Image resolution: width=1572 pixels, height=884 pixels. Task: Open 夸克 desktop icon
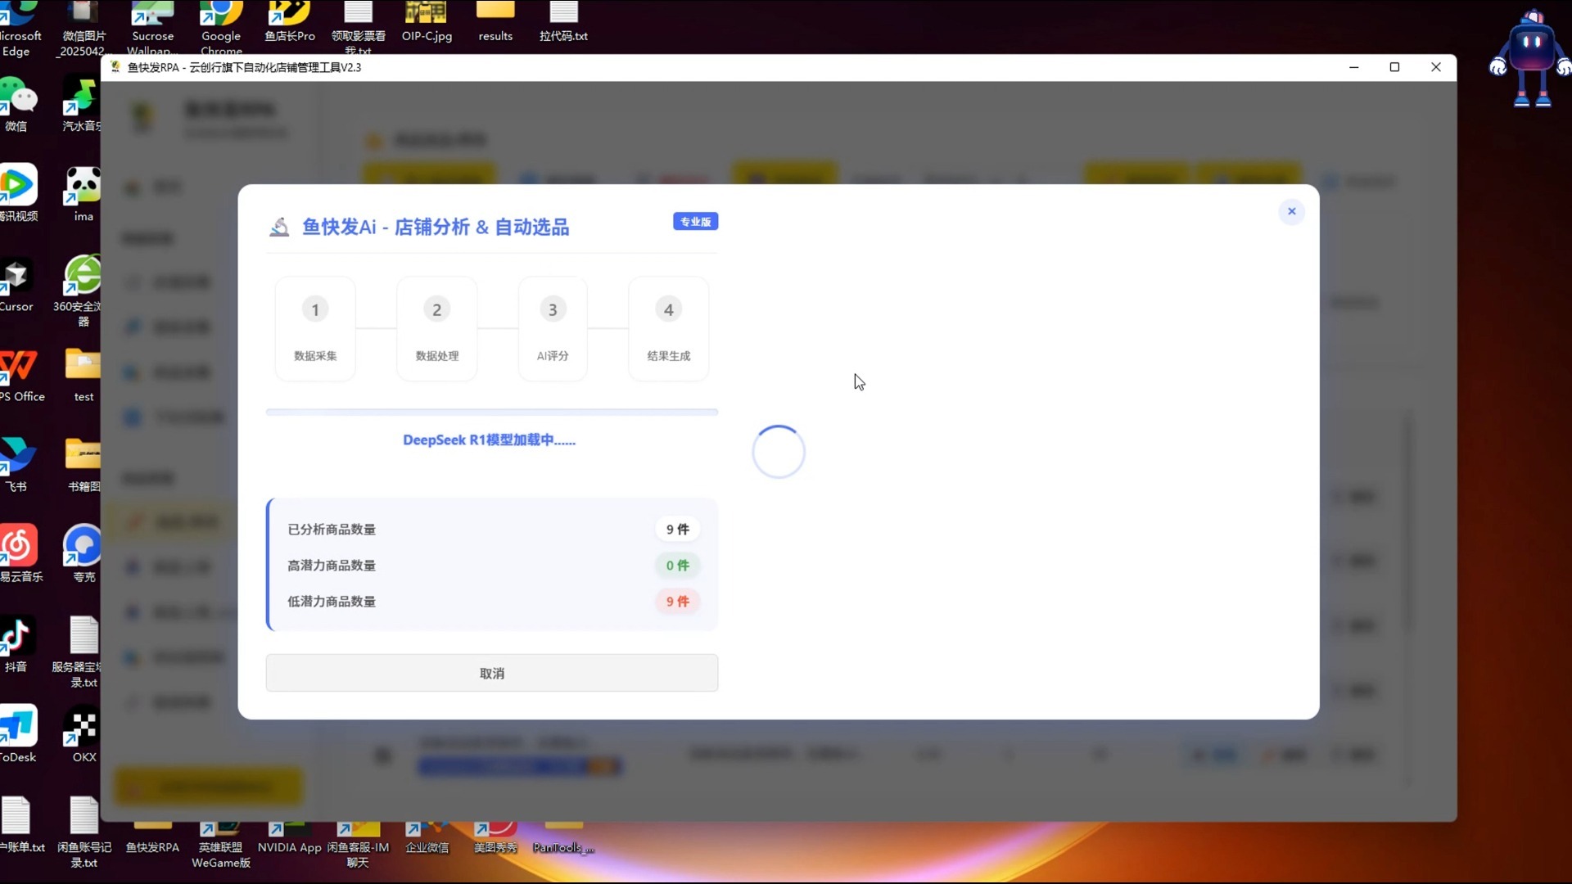point(83,552)
